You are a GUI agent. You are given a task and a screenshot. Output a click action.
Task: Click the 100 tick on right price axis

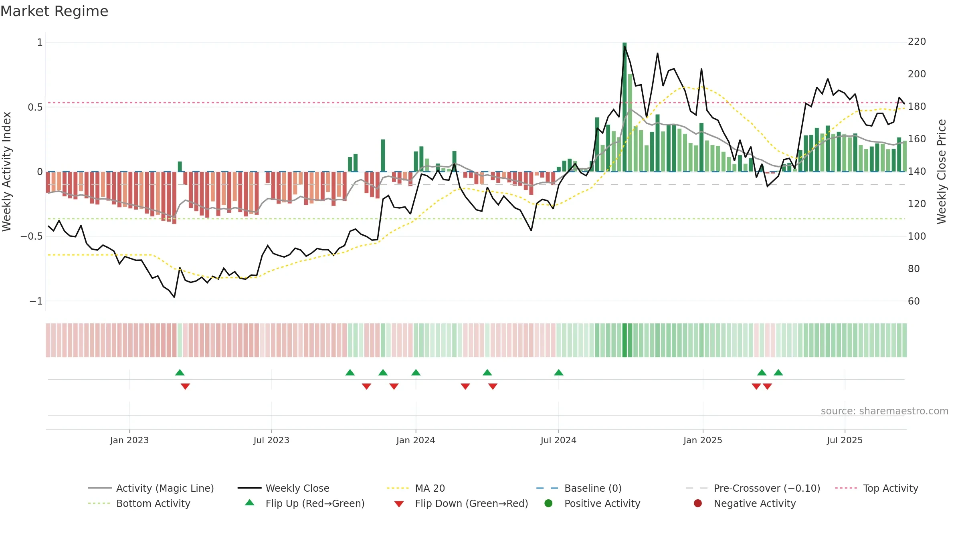click(917, 236)
